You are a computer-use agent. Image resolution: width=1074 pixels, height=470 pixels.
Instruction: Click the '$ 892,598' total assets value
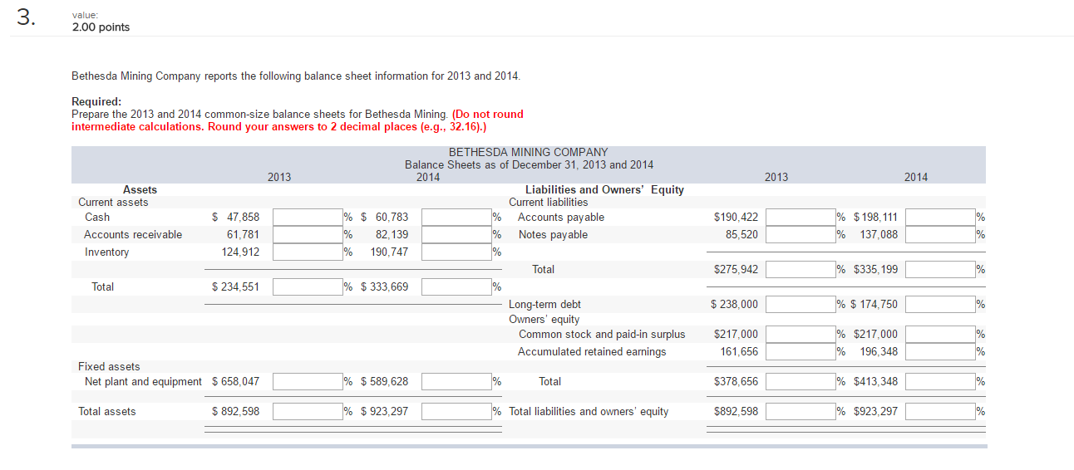coord(236,412)
